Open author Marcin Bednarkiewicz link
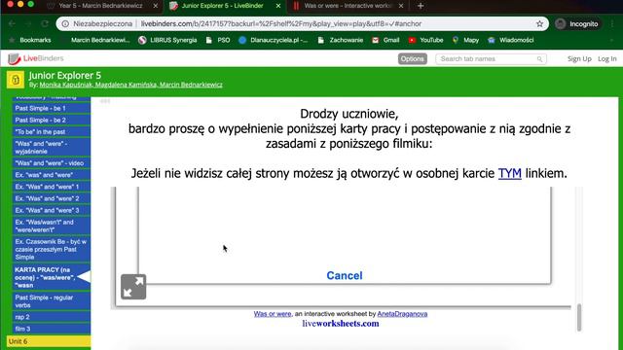Viewport: 623px width, 350px height. [x=191, y=85]
